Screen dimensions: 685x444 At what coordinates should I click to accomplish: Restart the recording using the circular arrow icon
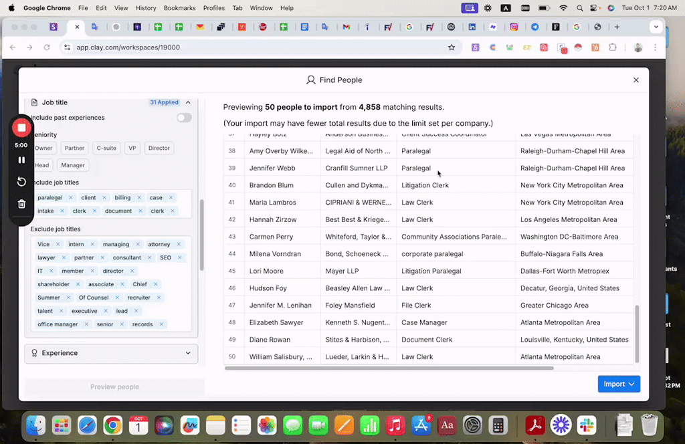tap(21, 182)
